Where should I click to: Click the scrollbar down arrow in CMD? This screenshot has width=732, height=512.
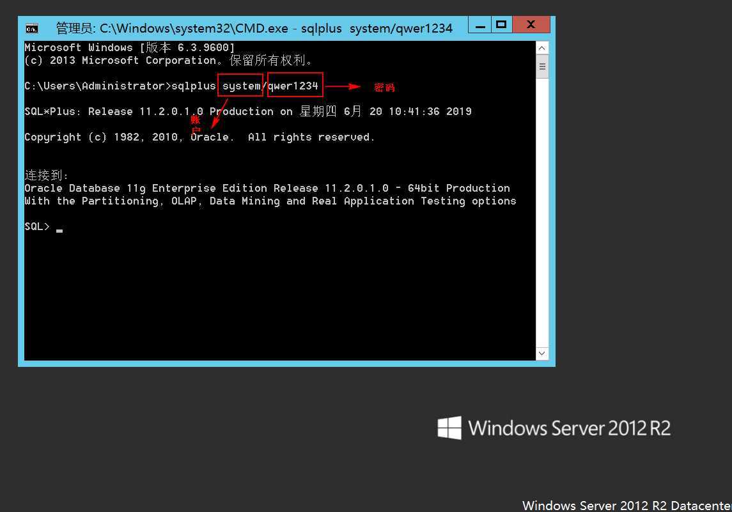541,353
